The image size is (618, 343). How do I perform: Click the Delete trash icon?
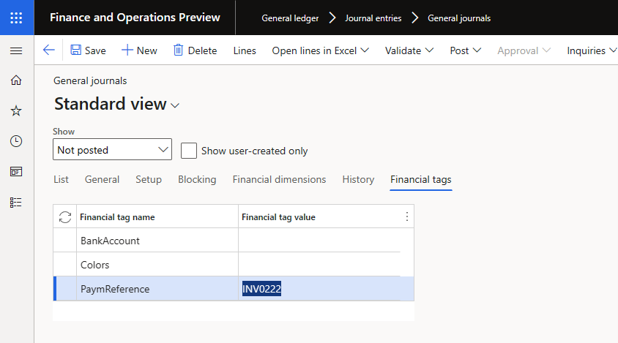click(x=178, y=50)
